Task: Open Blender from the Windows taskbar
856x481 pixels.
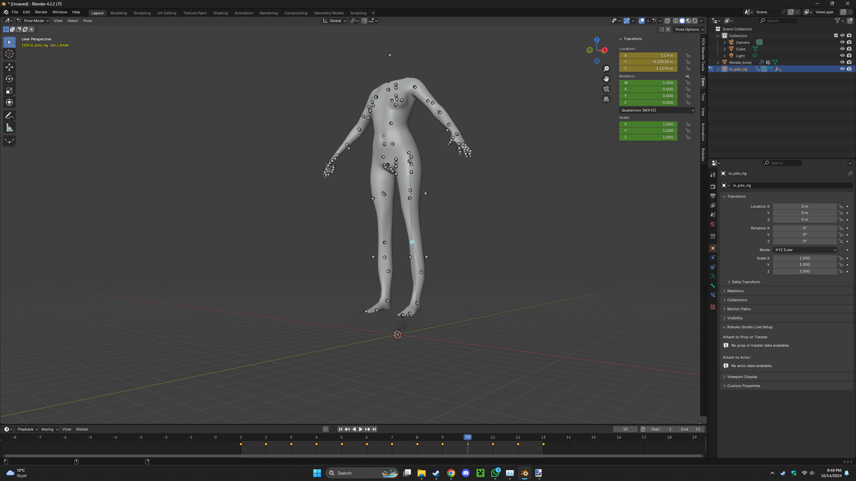Action: pos(524,473)
